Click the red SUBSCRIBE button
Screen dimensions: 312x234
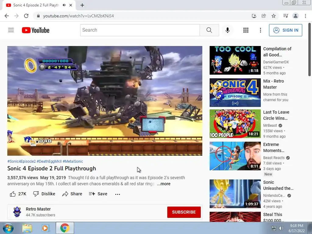coord(184,212)
